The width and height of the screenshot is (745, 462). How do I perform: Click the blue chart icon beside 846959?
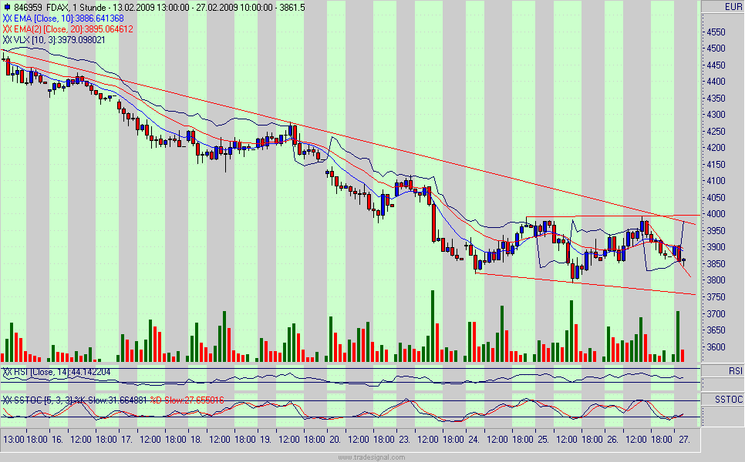coord(8,6)
